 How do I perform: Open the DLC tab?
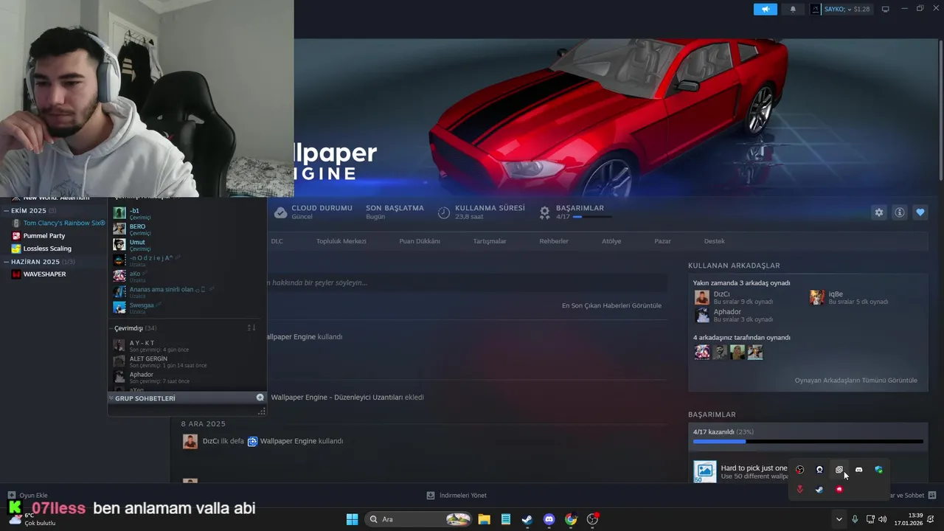[x=277, y=241]
